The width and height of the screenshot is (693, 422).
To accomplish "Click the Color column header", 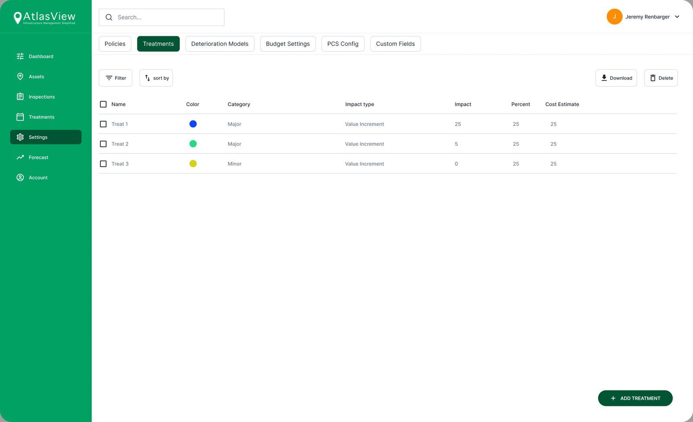I will [x=192, y=104].
